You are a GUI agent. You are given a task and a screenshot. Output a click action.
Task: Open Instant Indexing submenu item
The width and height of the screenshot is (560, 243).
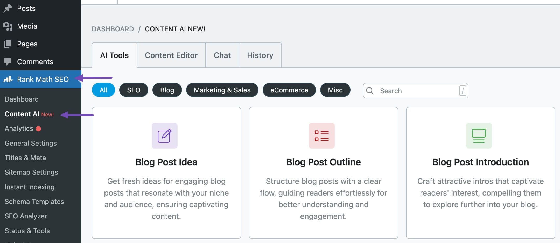click(30, 187)
